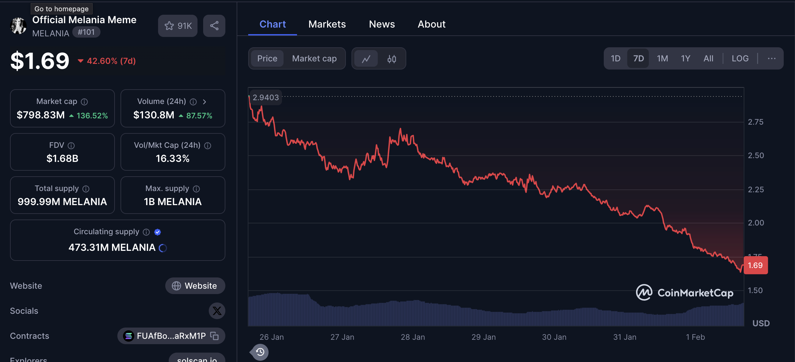This screenshot has width=795, height=362.
Task: Switch to candlestick chart icon
Action: pyautogui.click(x=392, y=59)
